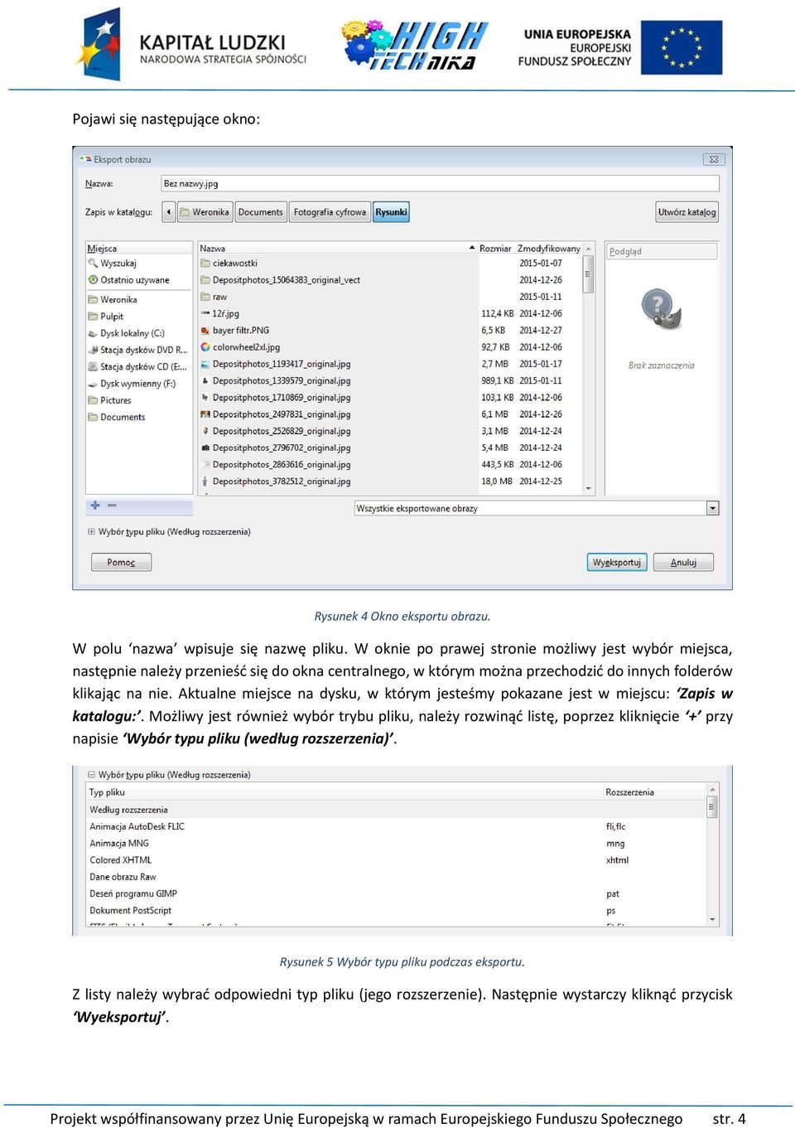Click the Pulpit desktop folder icon
This screenshot has height=1128, width=795.
(93, 317)
